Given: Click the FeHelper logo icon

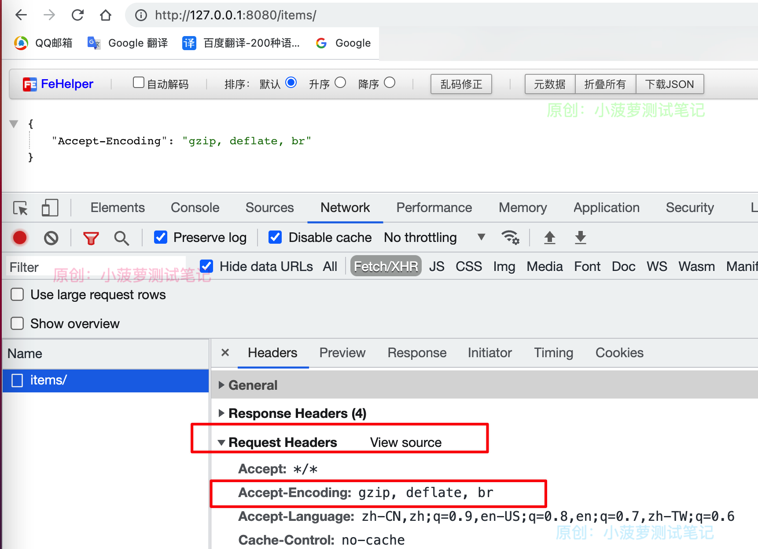Looking at the screenshot, I should coord(29,84).
